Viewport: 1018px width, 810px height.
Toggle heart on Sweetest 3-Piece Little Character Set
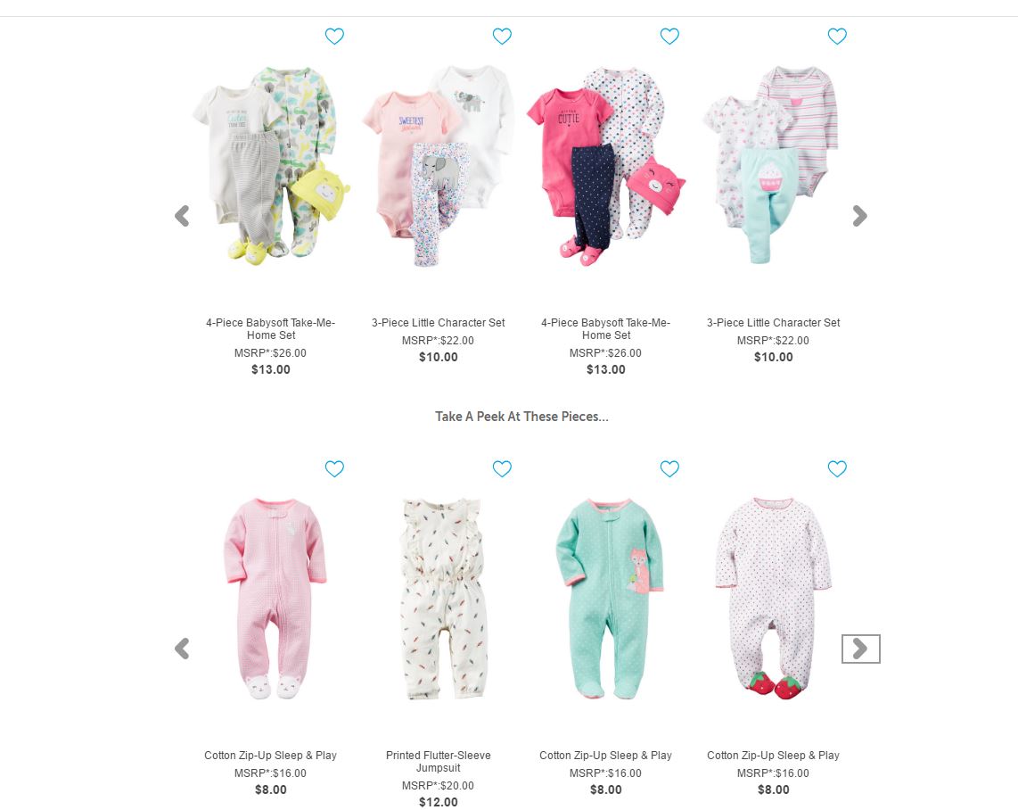[502, 37]
